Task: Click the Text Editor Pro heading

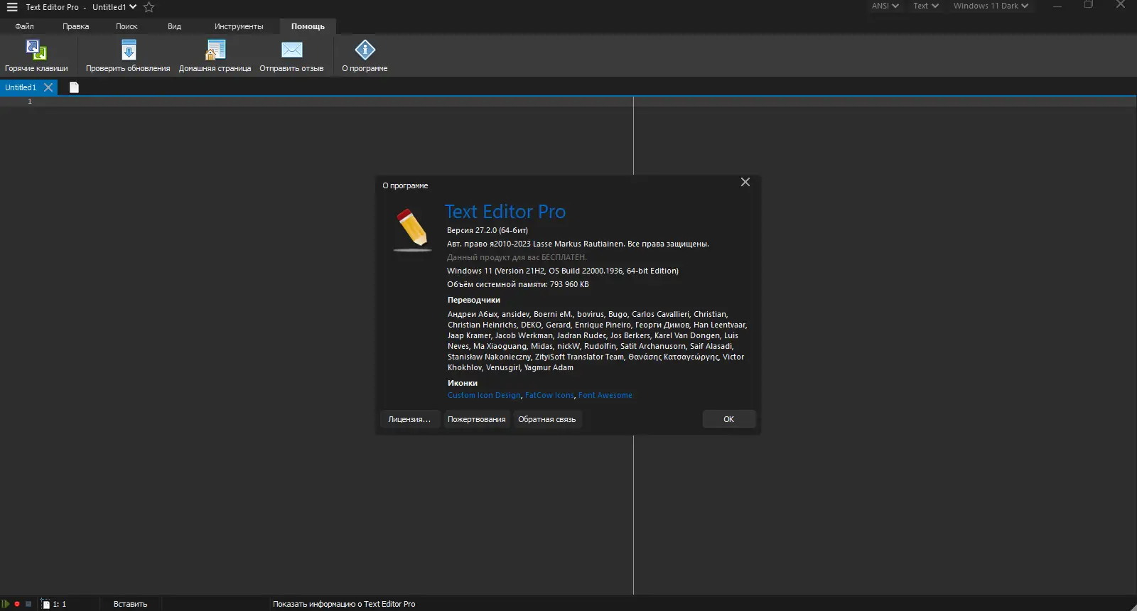Action: (x=505, y=212)
